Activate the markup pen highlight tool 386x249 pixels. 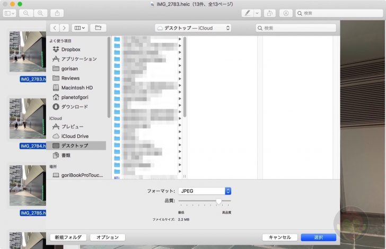coord(248,13)
